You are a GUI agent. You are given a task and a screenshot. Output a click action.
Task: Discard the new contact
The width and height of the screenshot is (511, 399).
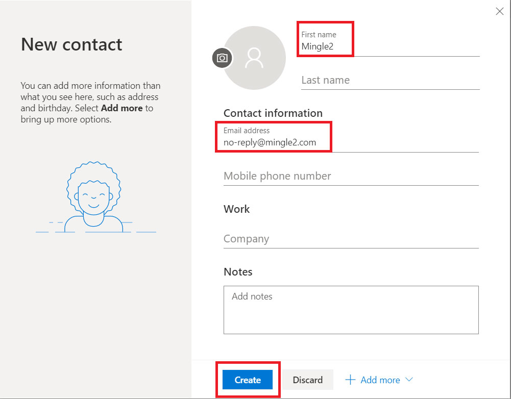point(307,380)
